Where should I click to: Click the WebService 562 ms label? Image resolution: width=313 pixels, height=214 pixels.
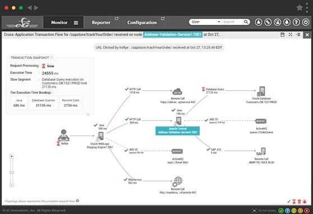135,181
